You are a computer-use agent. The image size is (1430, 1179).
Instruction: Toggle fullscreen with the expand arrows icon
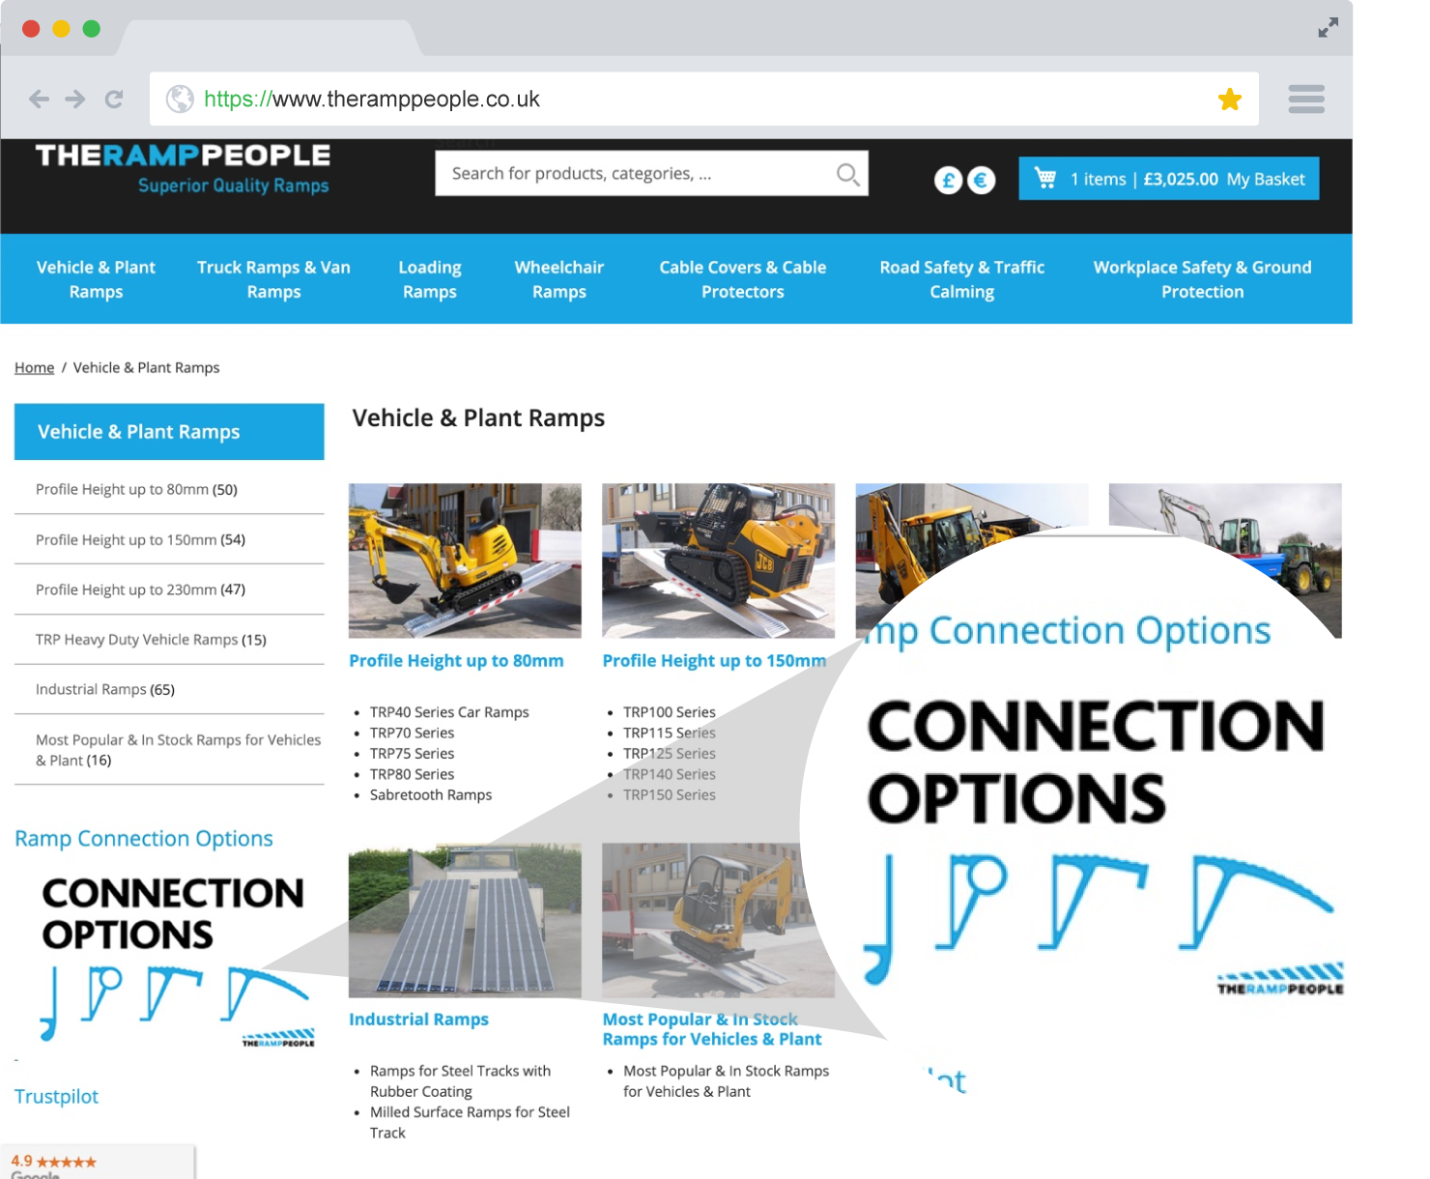click(x=1329, y=28)
